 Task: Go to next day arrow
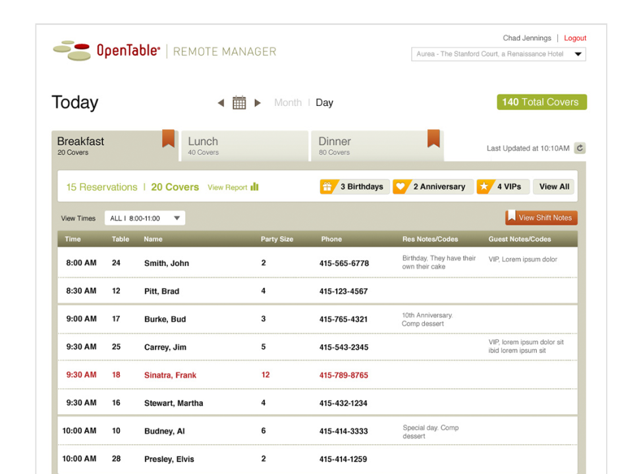click(258, 103)
